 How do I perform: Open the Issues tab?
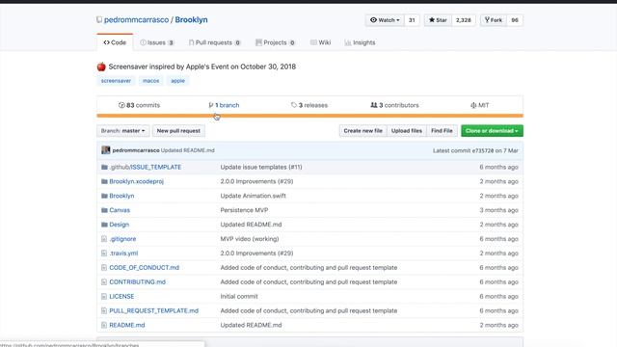pyautogui.click(x=157, y=42)
